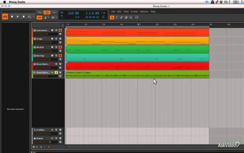Toggle the OVR overdub button
This screenshot has width=244, height=153.
[39, 18]
